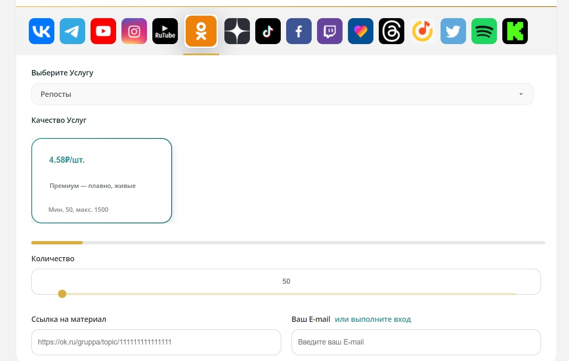Image resolution: width=569 pixels, height=361 pixels.
Task: Select the Yandex Music icon
Action: tap(422, 31)
